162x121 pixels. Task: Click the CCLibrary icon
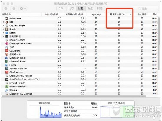pos(7,51)
